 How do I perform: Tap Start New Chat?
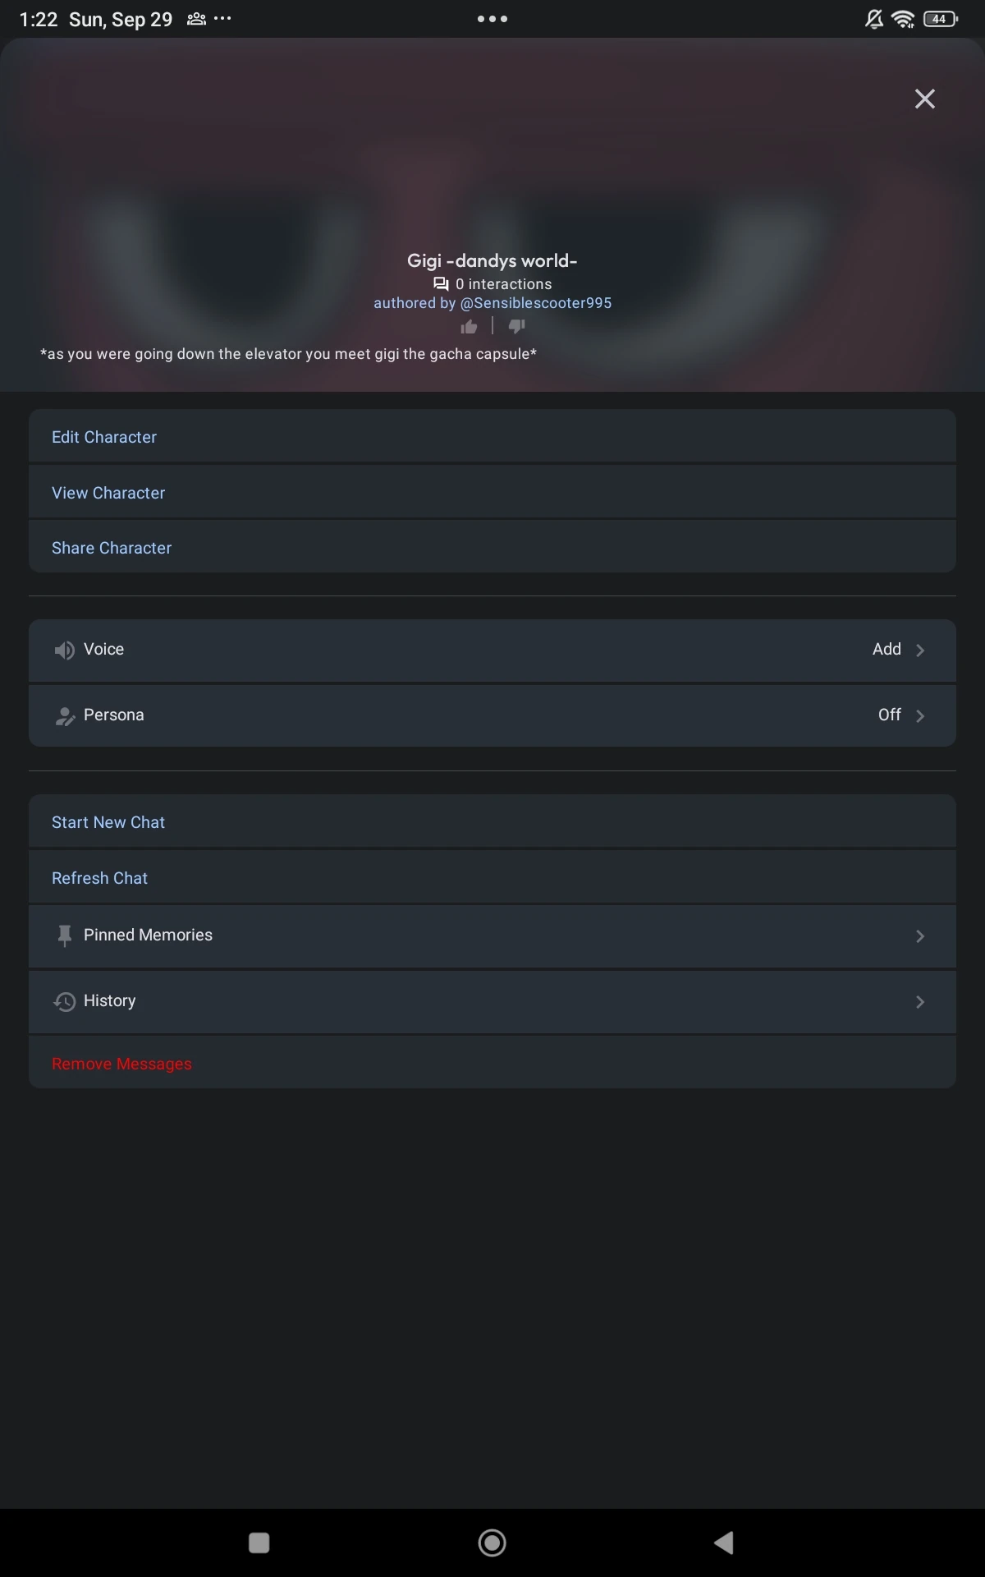[x=108, y=821]
